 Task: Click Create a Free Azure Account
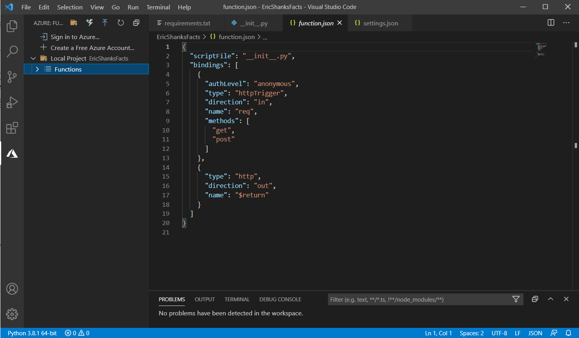(92, 48)
